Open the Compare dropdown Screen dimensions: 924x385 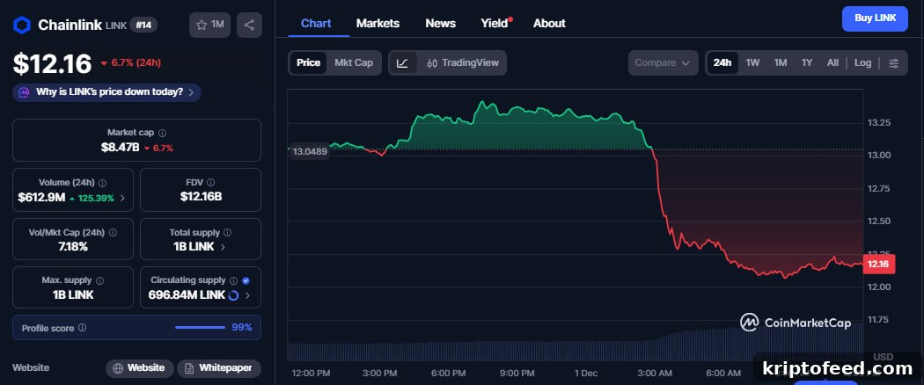coord(663,63)
